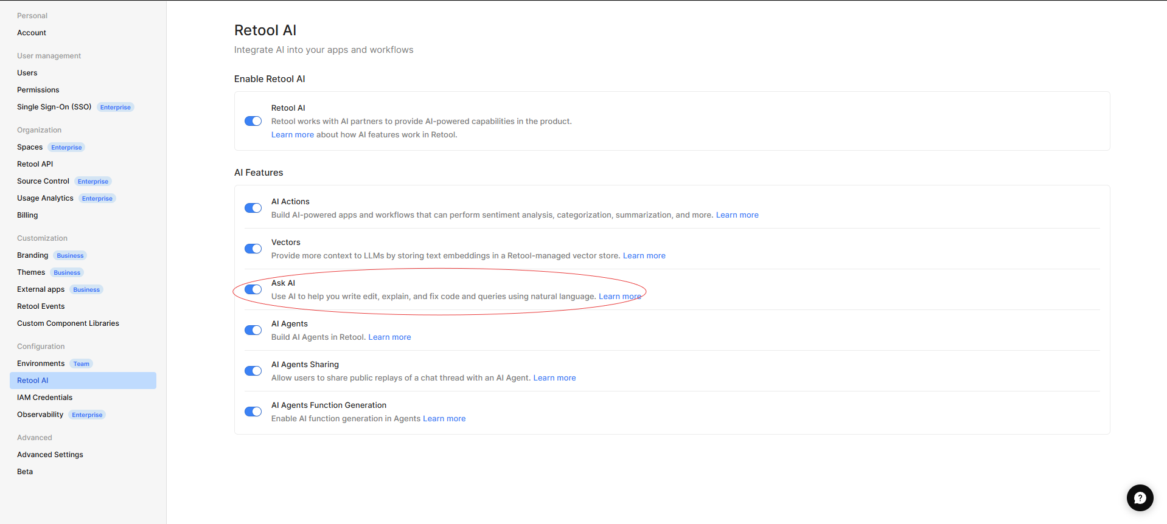Go to Observability settings

40,415
